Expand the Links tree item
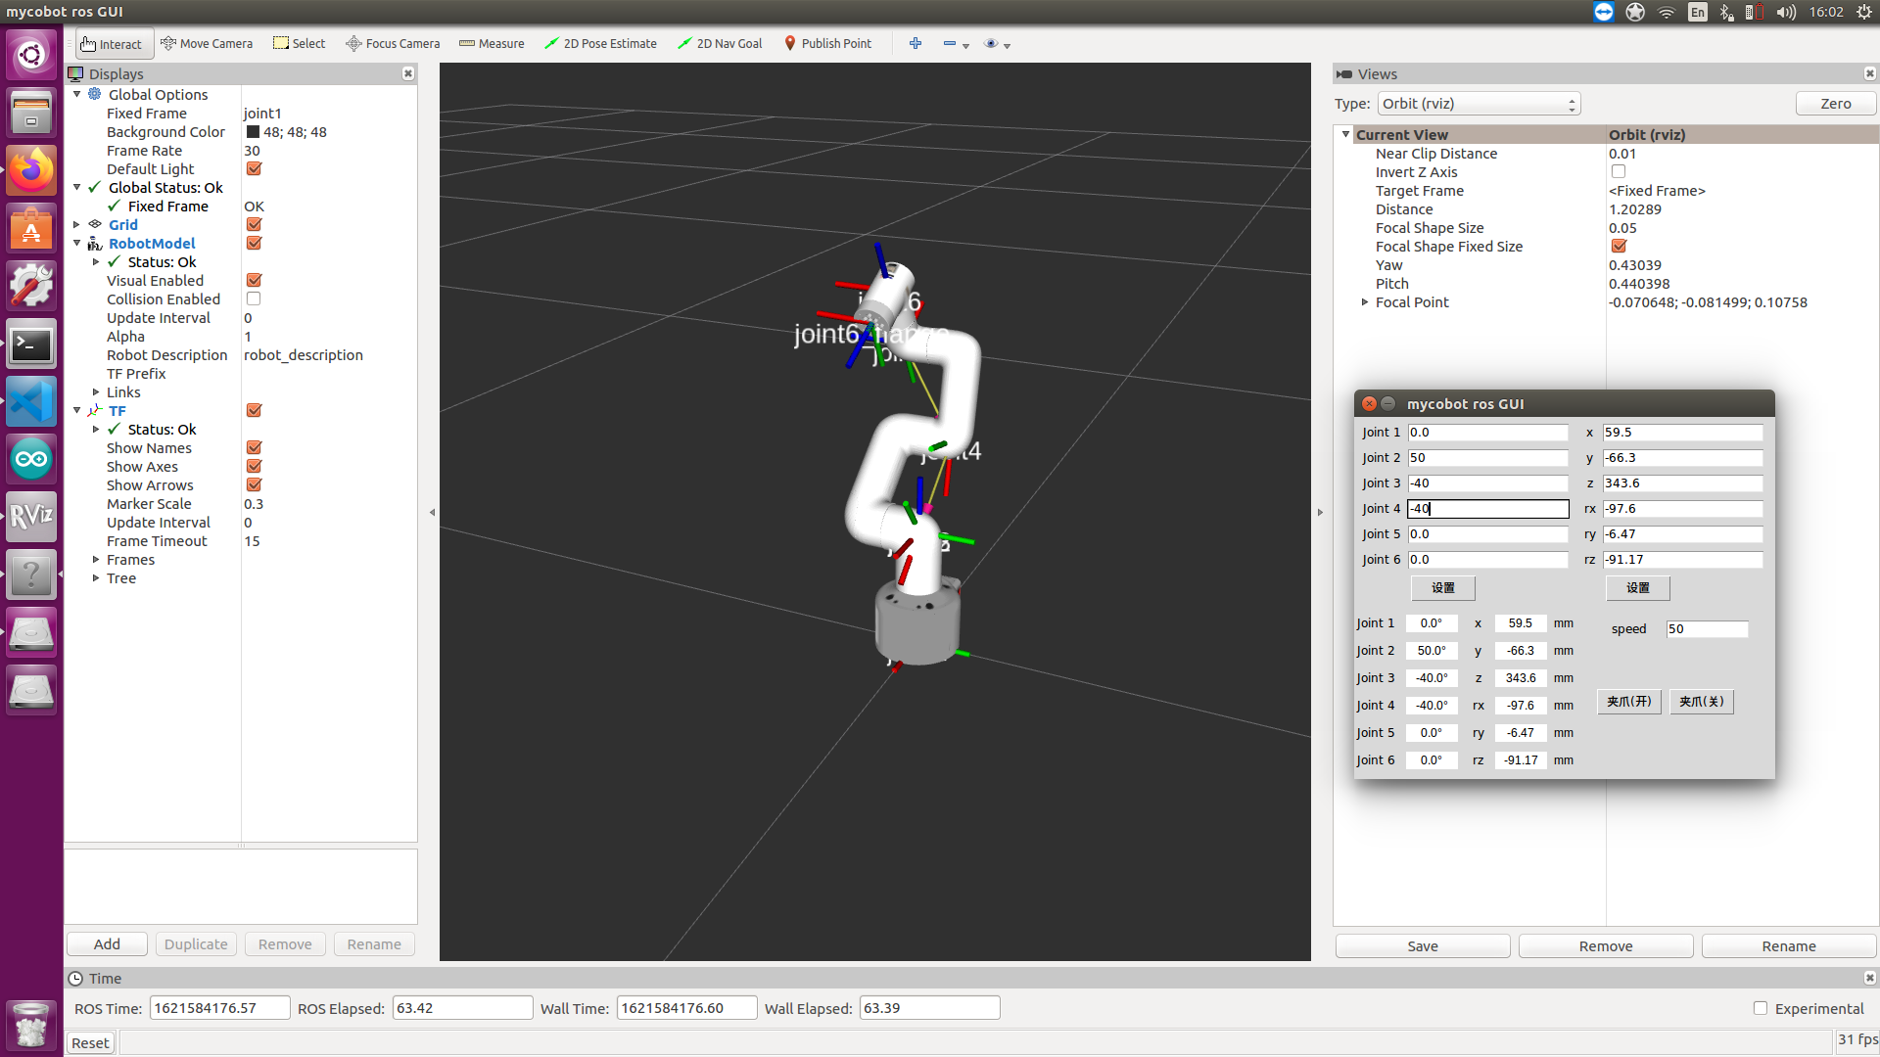 pyautogui.click(x=96, y=392)
